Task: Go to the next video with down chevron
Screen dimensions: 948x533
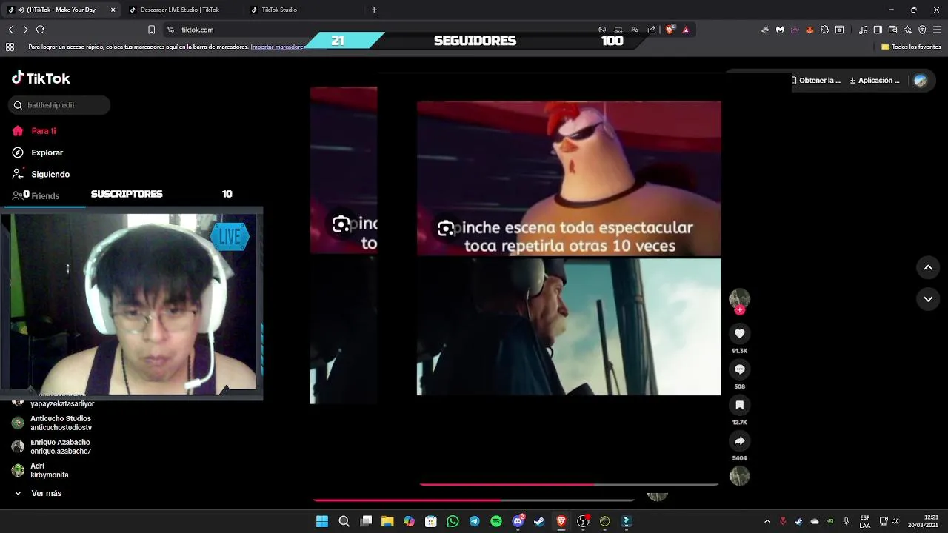Action: 928,299
